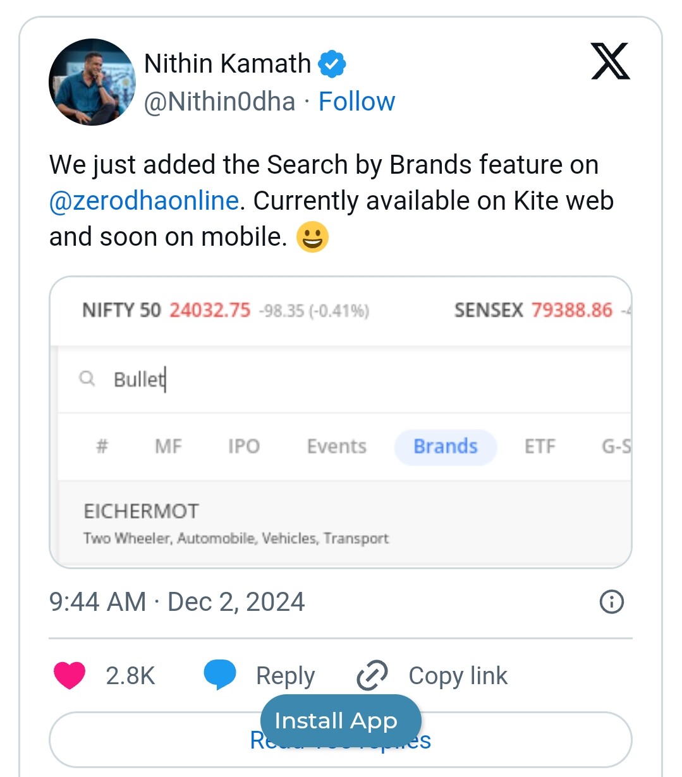This screenshot has width=682, height=777.
Task: Select the IPO tab
Action: (244, 447)
